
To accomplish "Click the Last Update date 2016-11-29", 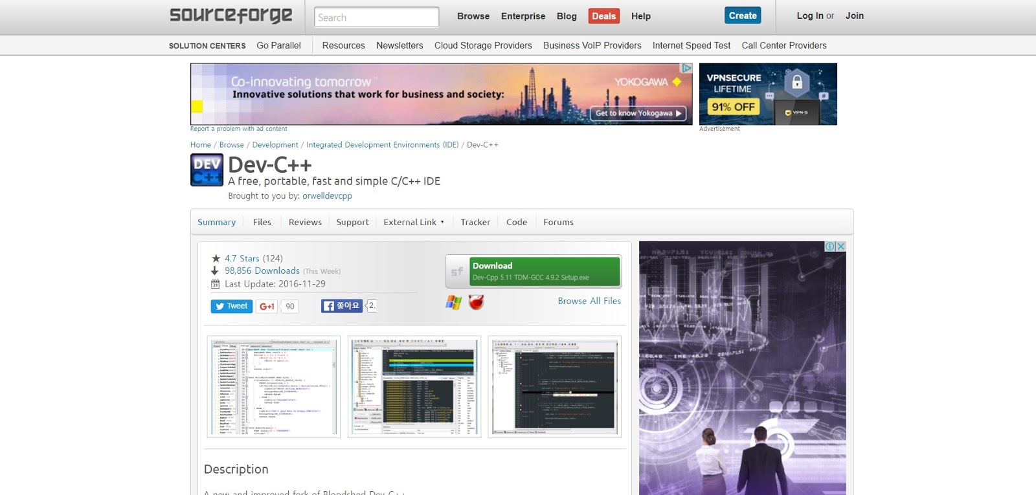I will [x=302, y=284].
